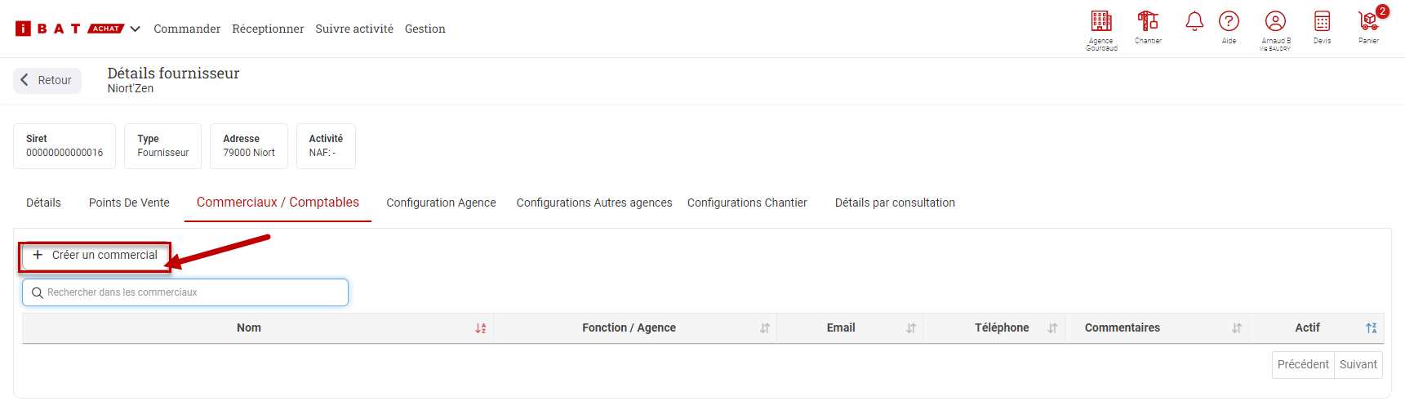This screenshot has height=410, width=1405.
Task: Open the Arnaud B user profile icon
Action: (x=1275, y=21)
